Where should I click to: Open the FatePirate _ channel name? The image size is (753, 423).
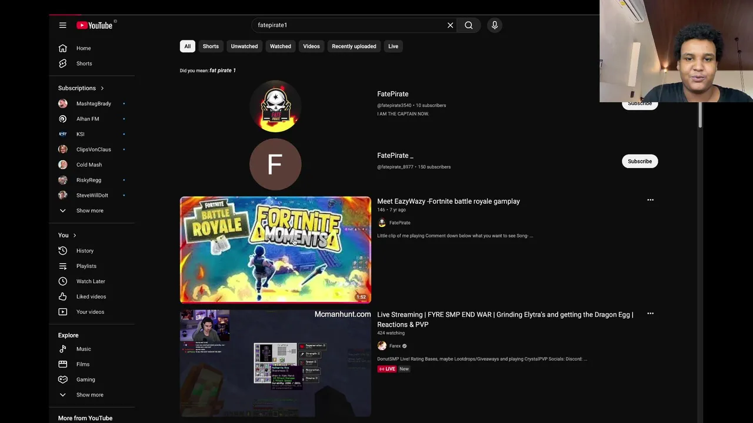pyautogui.click(x=395, y=156)
